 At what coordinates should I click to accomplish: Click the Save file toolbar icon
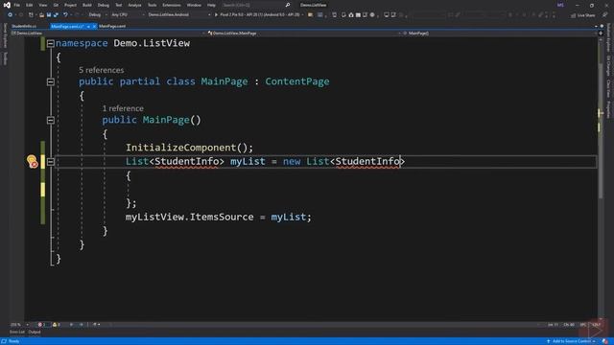tap(49, 15)
